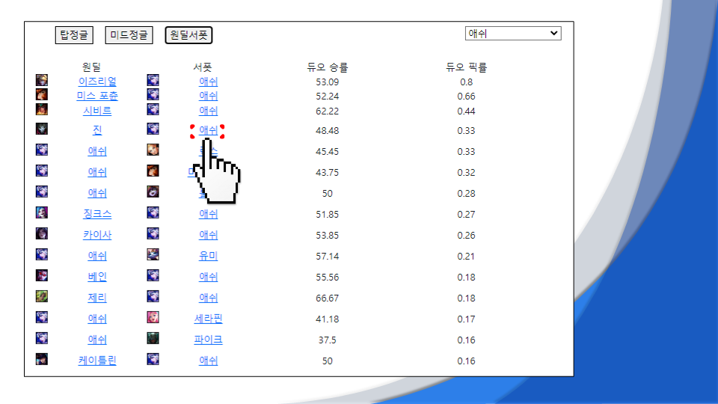Select the 원딜서폿 button
The height and width of the screenshot is (404, 718).
[188, 35]
